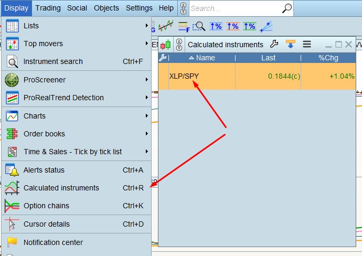Sort by the Last column header
The image size is (362, 256).
pyautogui.click(x=268, y=58)
